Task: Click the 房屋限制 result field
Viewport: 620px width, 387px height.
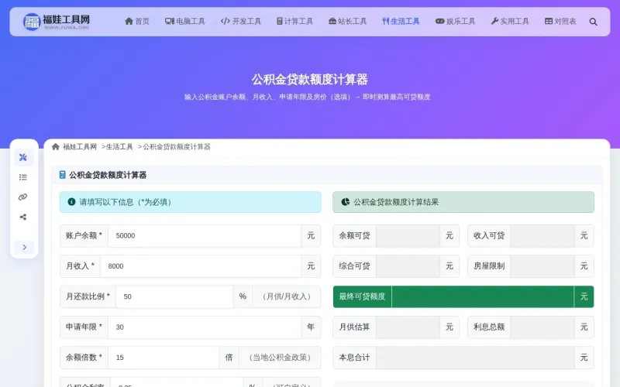Action: pos(542,266)
